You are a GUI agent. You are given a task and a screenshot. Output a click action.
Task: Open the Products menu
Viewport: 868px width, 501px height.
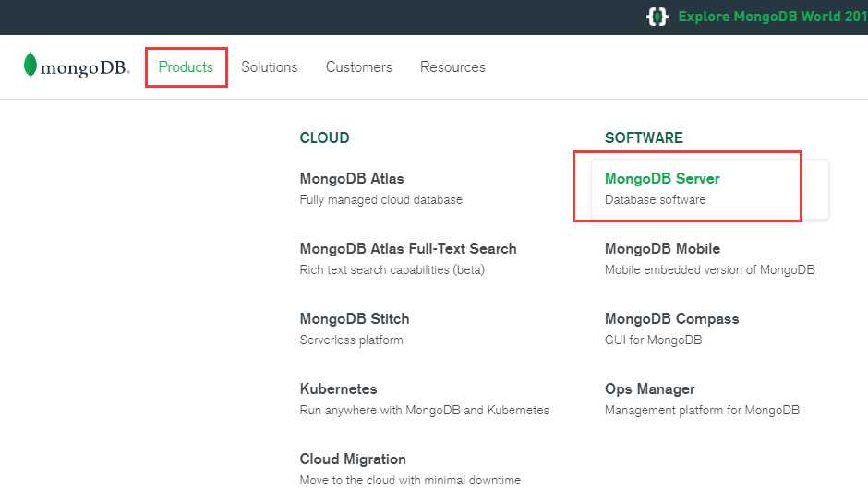[186, 67]
